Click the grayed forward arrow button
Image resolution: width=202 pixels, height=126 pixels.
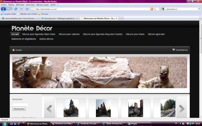coord(8,9)
